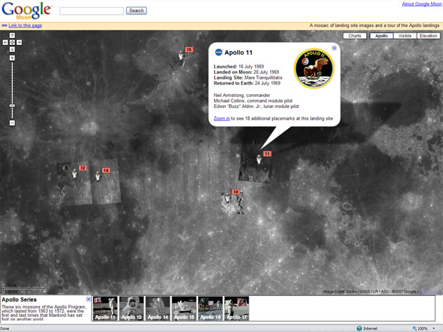Viewport: 443px width, 332px height.
Task: Click the Internet zone globe in status bar
Action: pyautogui.click(x=359, y=329)
